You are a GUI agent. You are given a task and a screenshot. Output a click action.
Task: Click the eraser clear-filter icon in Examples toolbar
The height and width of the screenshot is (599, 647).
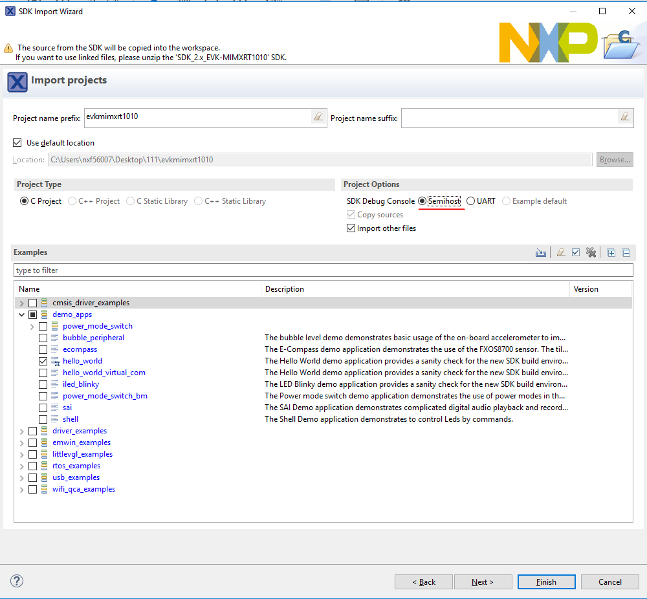click(x=561, y=253)
